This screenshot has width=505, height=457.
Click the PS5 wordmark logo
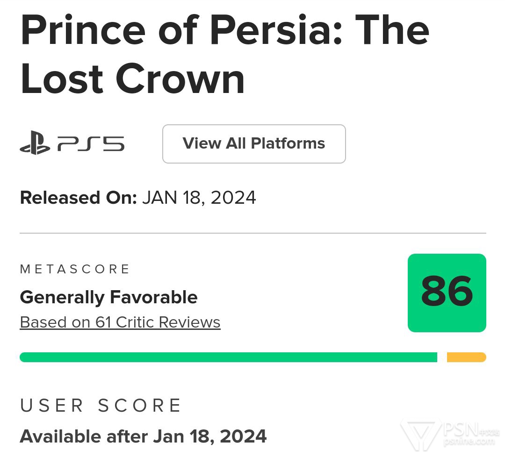click(91, 143)
